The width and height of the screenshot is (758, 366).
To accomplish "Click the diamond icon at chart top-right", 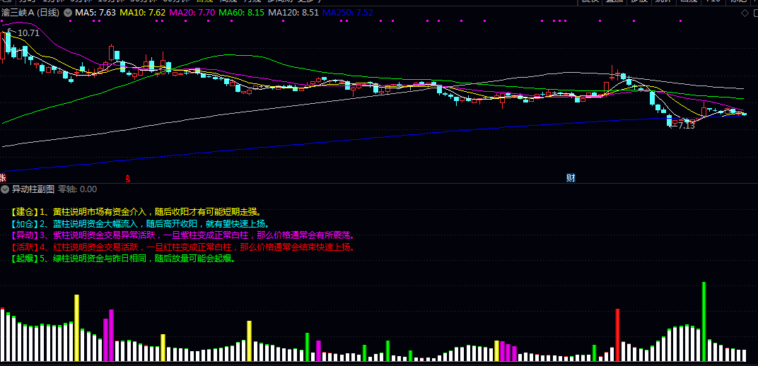I will point(743,13).
